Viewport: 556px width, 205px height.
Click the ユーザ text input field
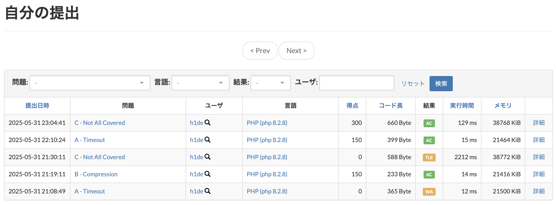(x=357, y=83)
